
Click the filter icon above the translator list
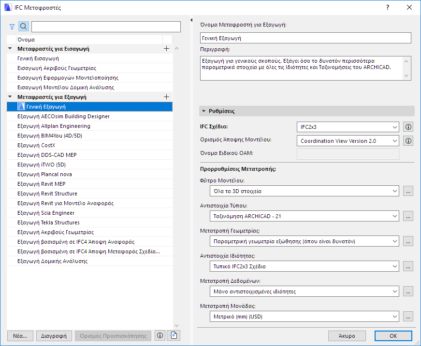click(12, 27)
